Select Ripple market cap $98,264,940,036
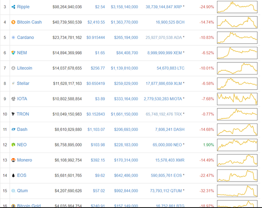Image resolution: width=262 pixels, height=208 pixels. point(67,7)
